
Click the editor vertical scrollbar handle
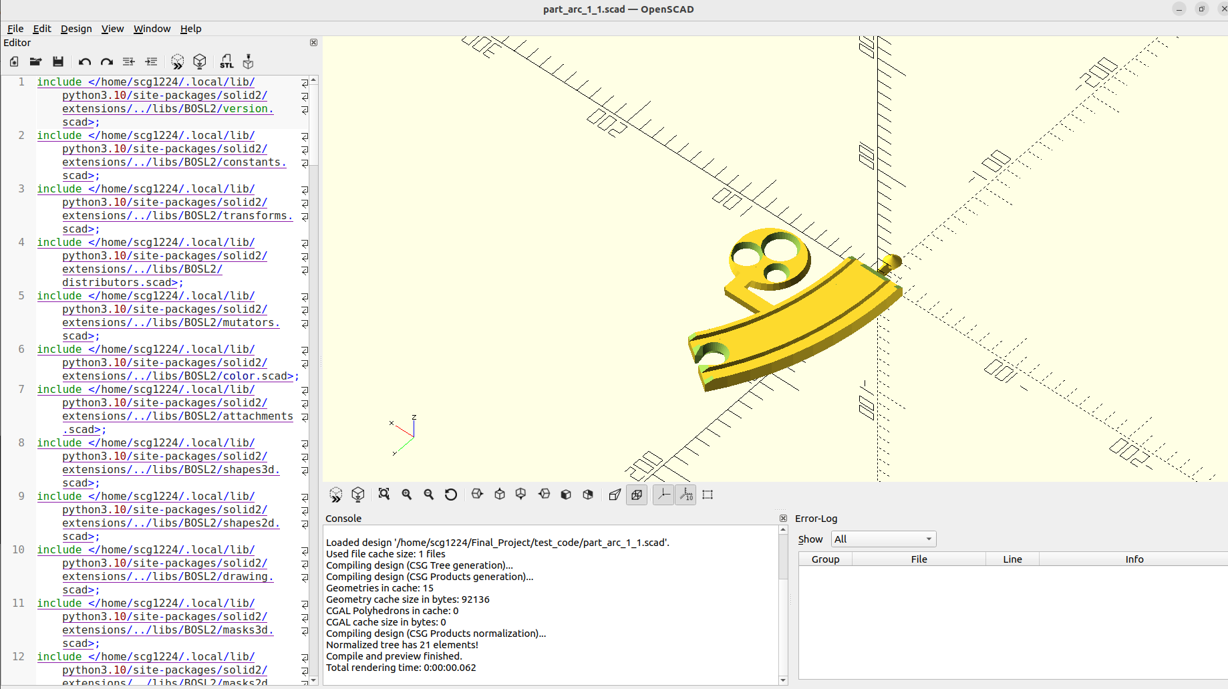tap(313, 124)
